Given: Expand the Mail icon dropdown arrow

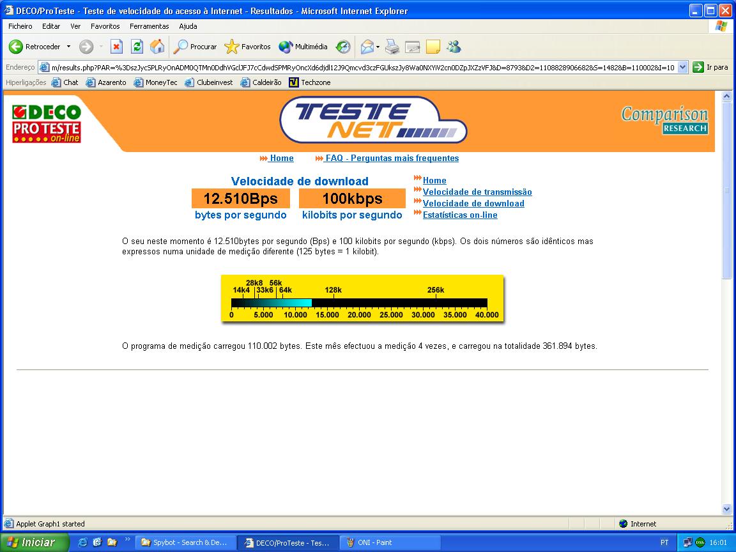Looking at the screenshot, I should 378,47.
